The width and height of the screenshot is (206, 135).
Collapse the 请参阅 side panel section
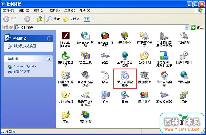tap(49, 59)
